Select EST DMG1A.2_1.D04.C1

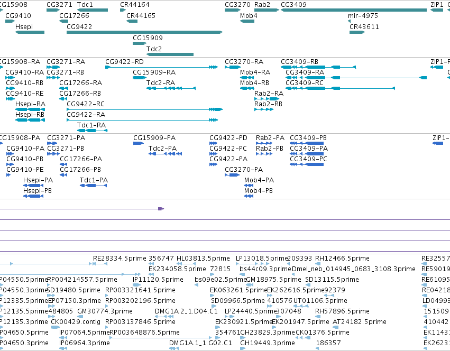(186, 311)
